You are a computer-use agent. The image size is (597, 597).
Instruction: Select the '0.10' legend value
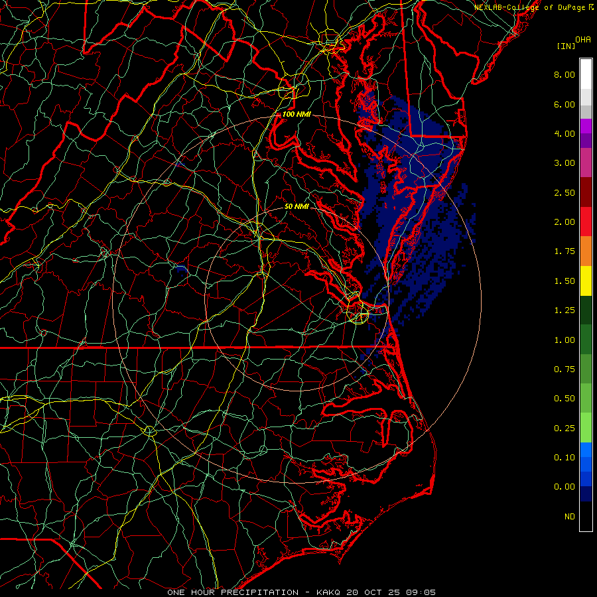[x=564, y=458]
